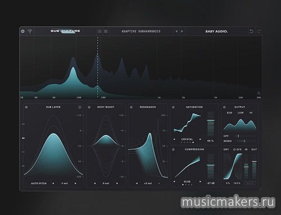Click the IN level meter slider

246,166
